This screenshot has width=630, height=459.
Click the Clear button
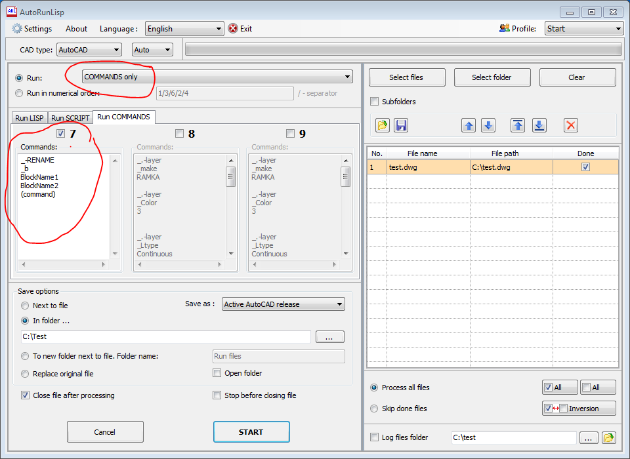click(x=577, y=77)
